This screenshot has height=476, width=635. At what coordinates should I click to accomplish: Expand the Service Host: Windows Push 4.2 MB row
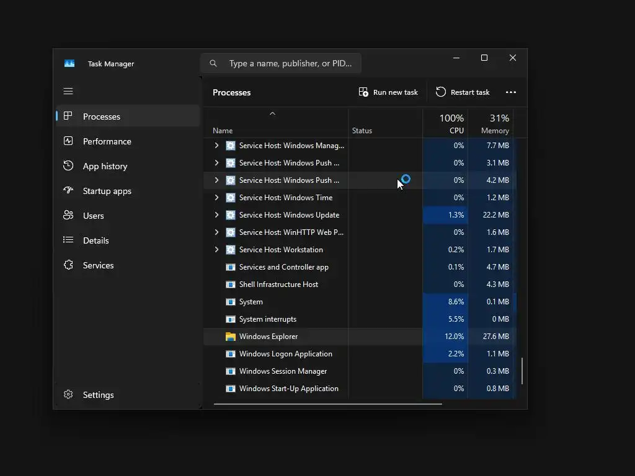click(x=216, y=180)
